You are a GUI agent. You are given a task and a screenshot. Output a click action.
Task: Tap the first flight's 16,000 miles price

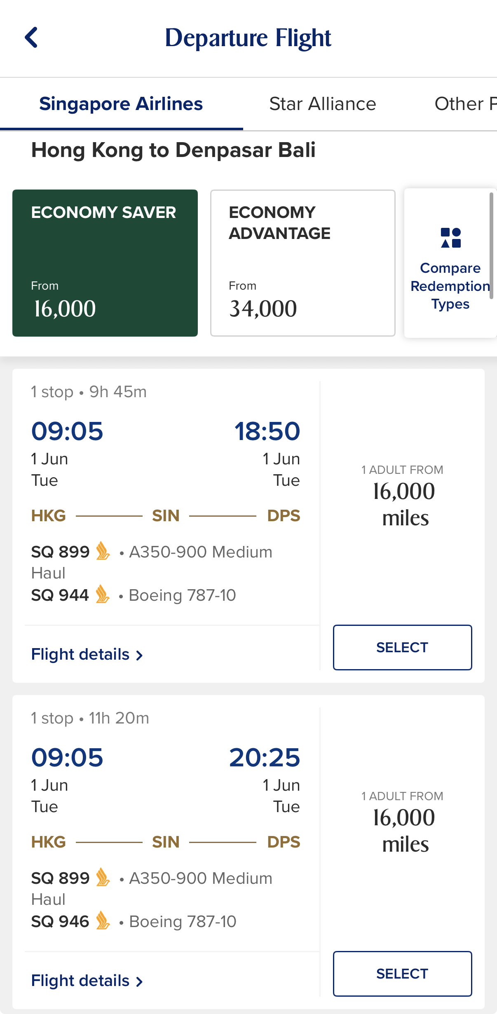404,504
